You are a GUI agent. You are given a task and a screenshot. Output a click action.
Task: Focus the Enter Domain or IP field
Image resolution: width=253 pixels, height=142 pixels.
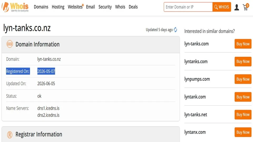188,7
